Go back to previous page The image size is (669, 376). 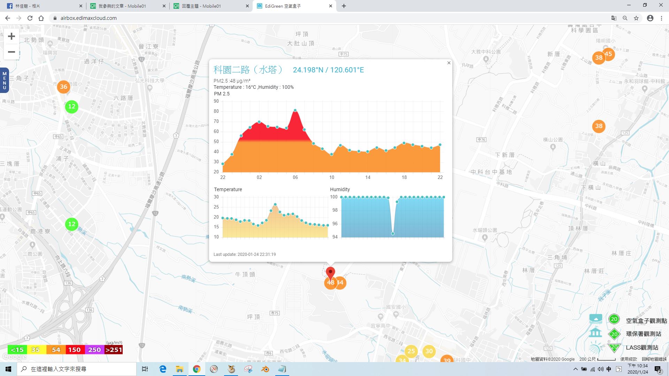coord(8,18)
